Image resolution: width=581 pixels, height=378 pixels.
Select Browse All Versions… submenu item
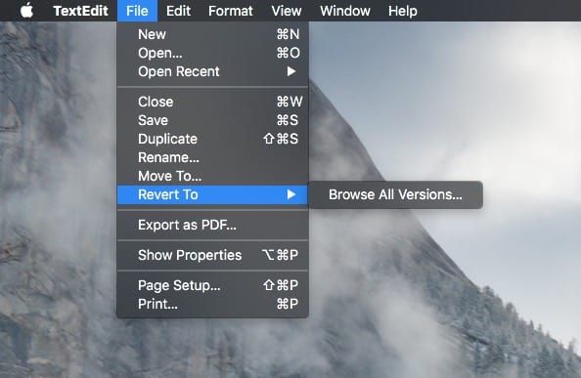click(395, 194)
